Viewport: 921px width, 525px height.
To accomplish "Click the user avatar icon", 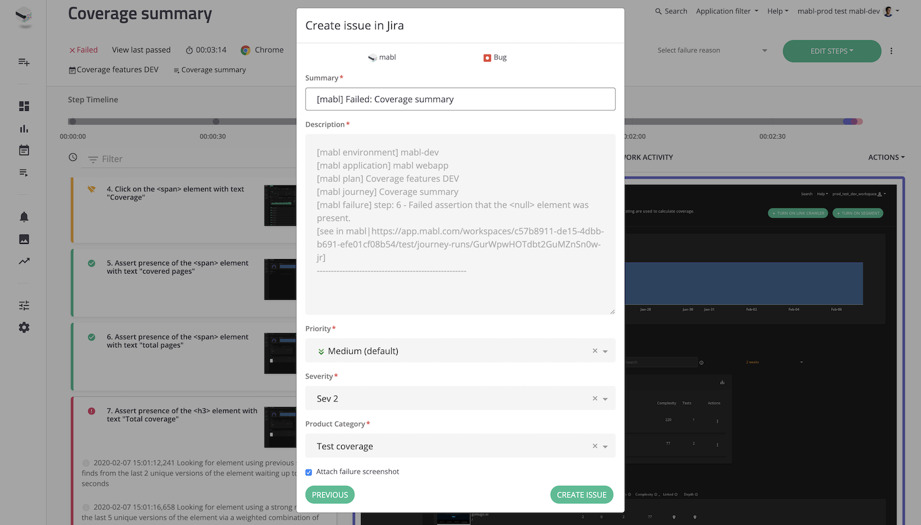I will (x=888, y=11).
